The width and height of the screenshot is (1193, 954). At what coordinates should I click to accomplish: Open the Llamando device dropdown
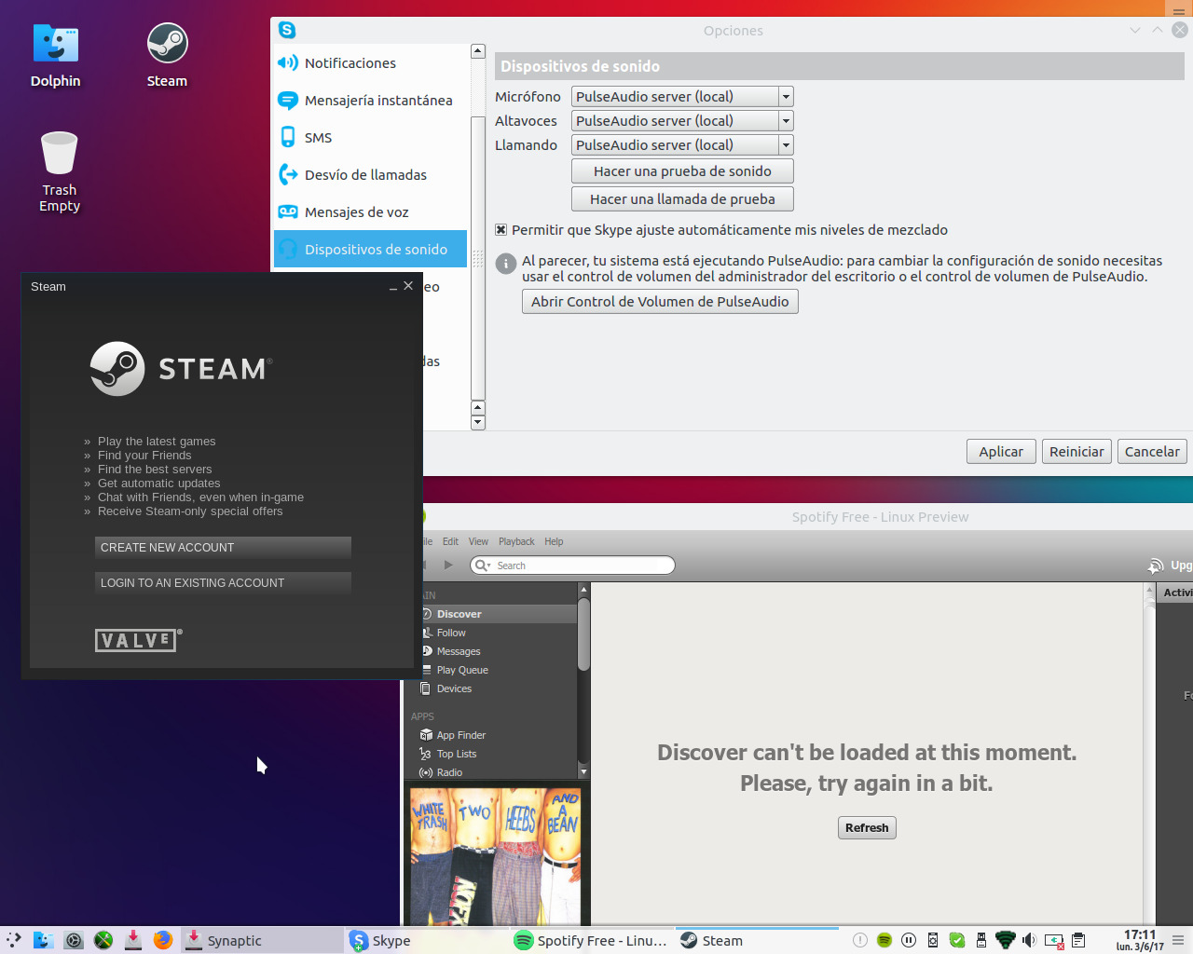[x=682, y=145]
